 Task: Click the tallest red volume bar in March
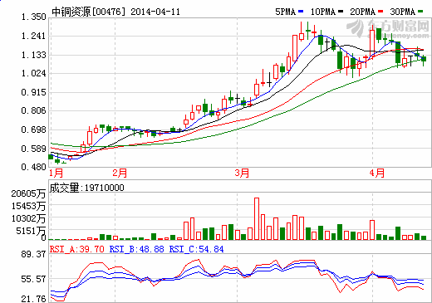(x=257, y=218)
